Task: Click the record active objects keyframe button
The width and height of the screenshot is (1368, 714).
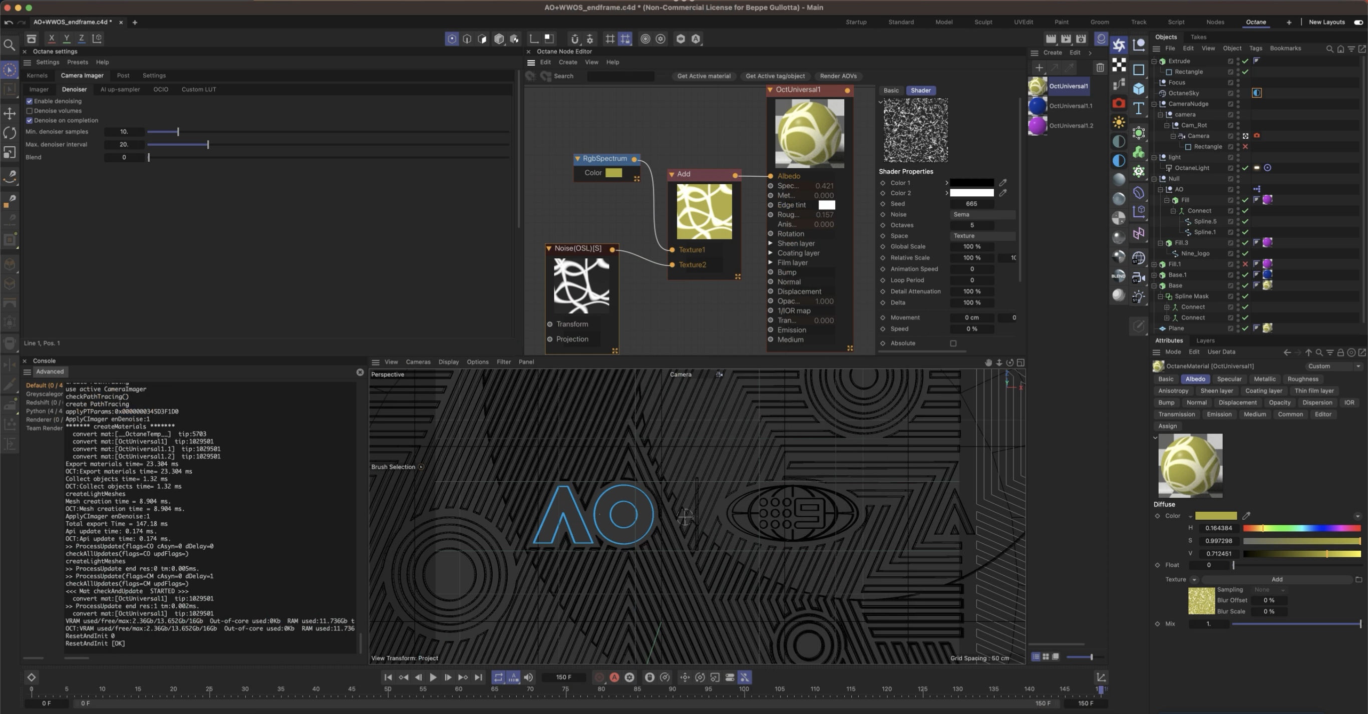Action: point(599,677)
